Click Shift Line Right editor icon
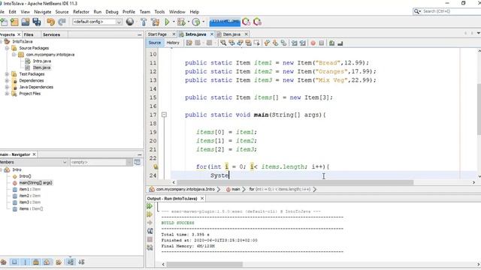 [302, 43]
